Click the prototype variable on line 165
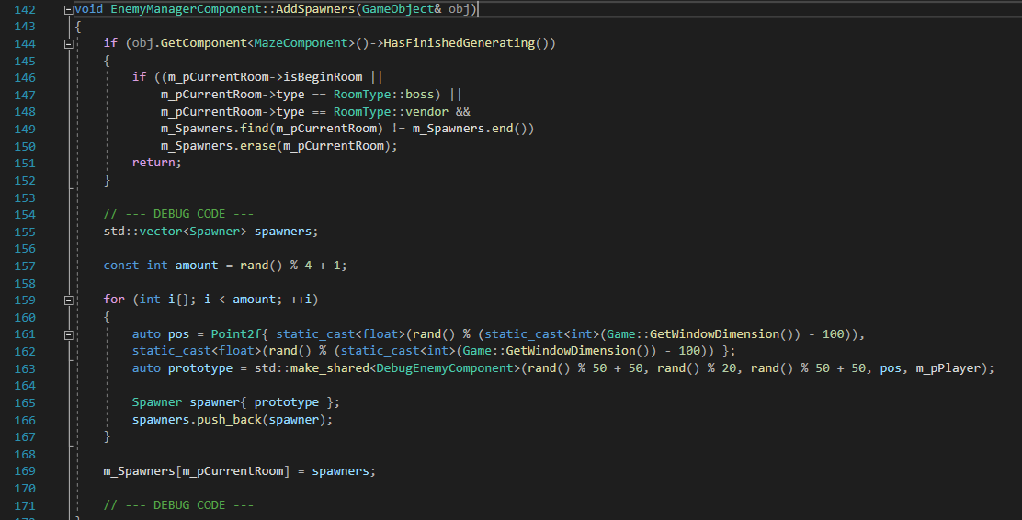This screenshot has height=520, width=1022. click(x=286, y=402)
